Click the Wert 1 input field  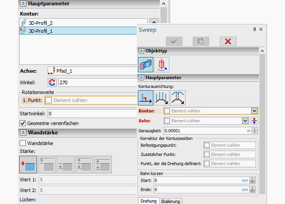[x=88, y=180]
